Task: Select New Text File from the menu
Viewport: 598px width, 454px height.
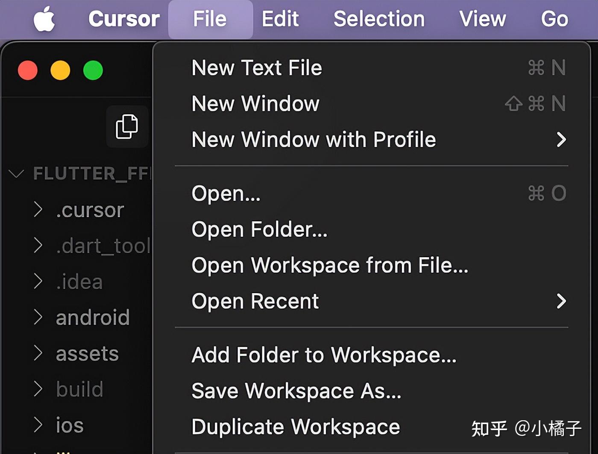Action: coord(257,67)
